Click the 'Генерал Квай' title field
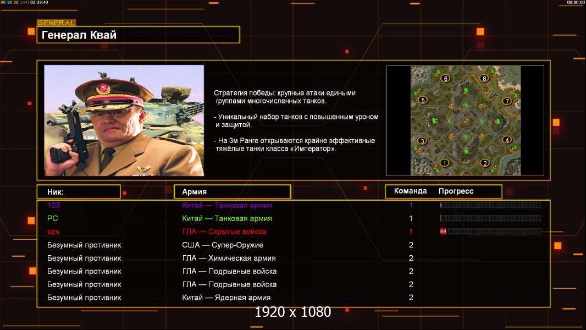Screen dimensions: 586x330 (x=138, y=35)
